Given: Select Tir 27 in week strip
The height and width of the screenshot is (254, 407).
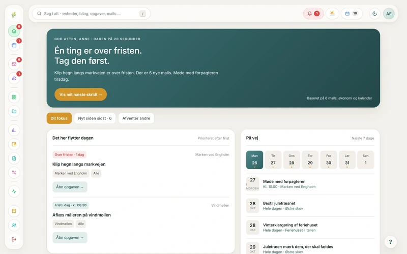Looking at the screenshot, I should pos(273,160).
